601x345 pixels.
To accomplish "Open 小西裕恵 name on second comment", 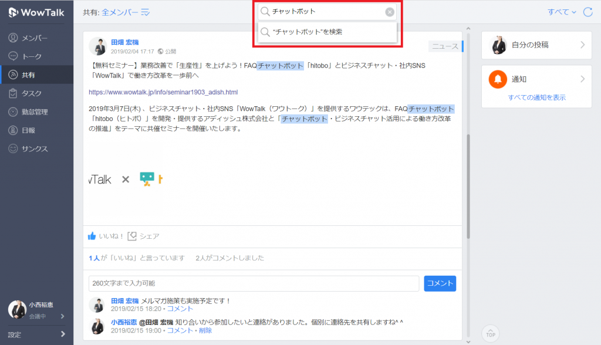I will [x=124, y=322].
